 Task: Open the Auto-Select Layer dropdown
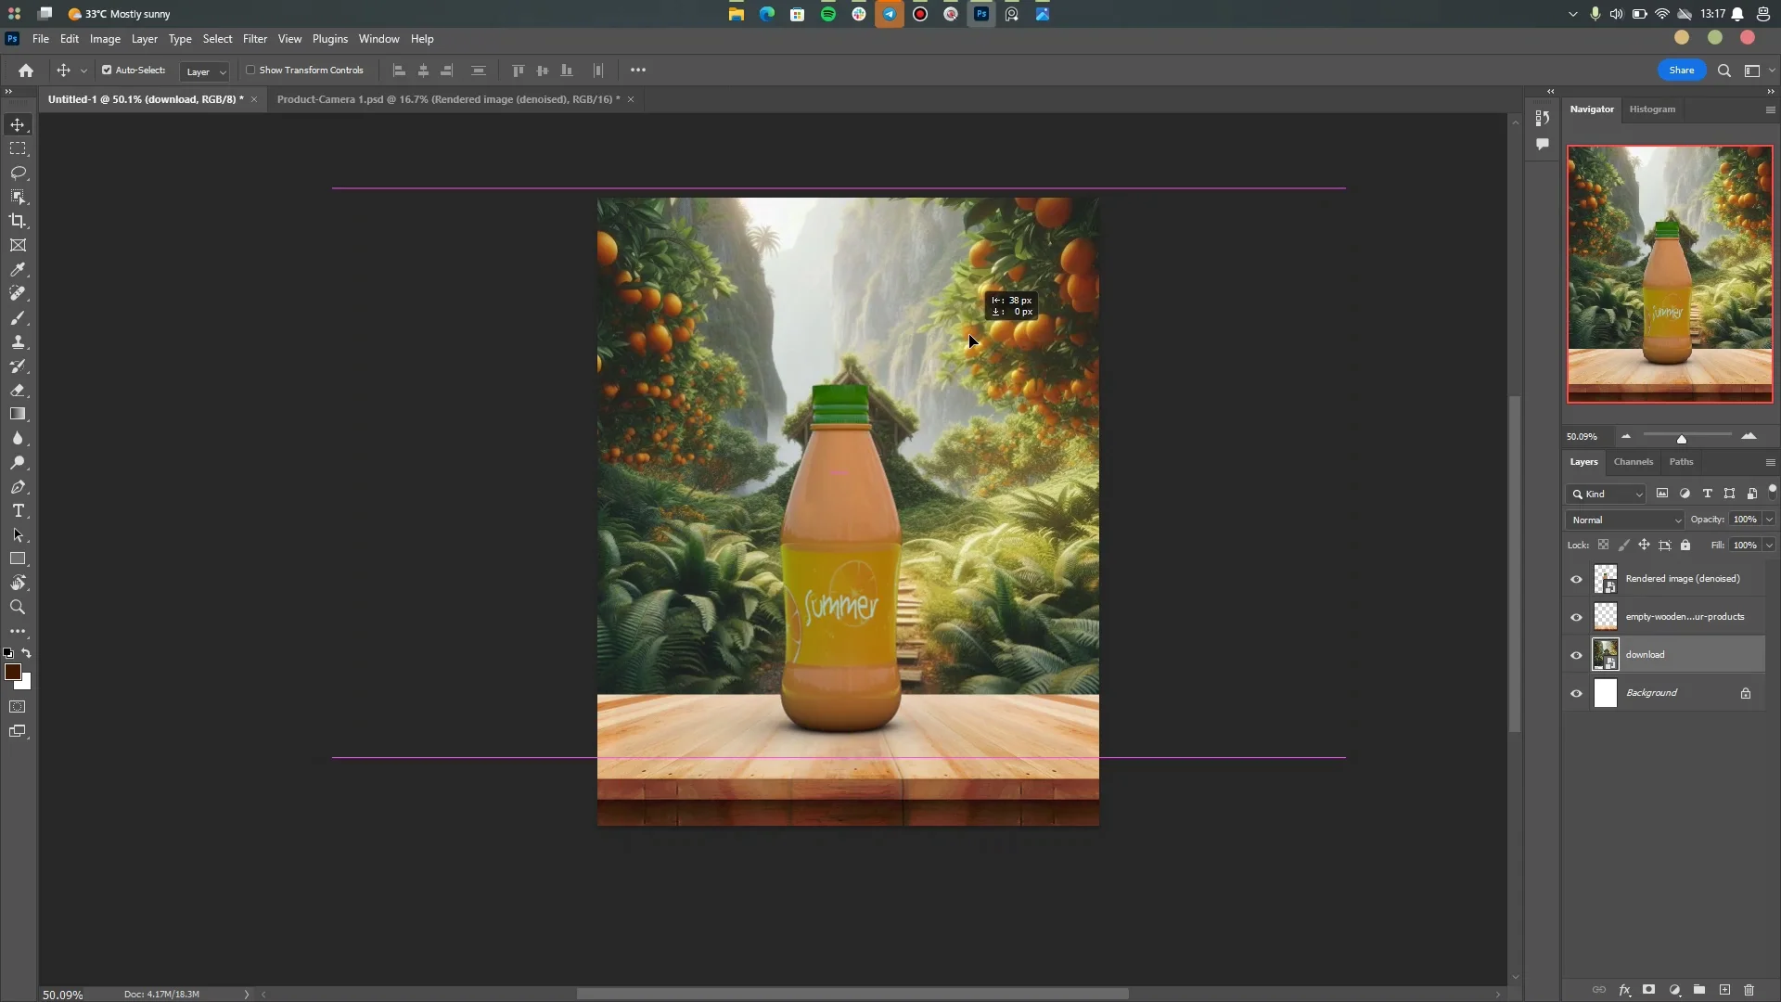click(205, 71)
